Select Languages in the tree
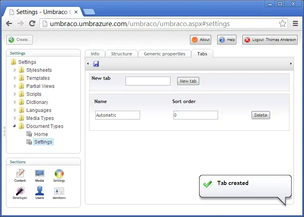This screenshot has height=217, width=304. [x=39, y=110]
